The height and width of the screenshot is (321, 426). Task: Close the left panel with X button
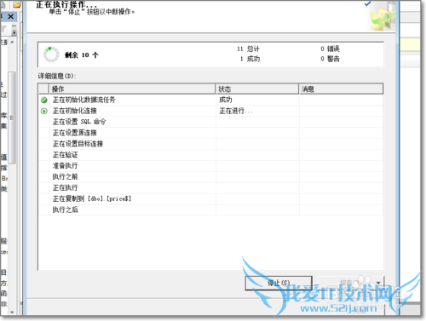(11, 16)
